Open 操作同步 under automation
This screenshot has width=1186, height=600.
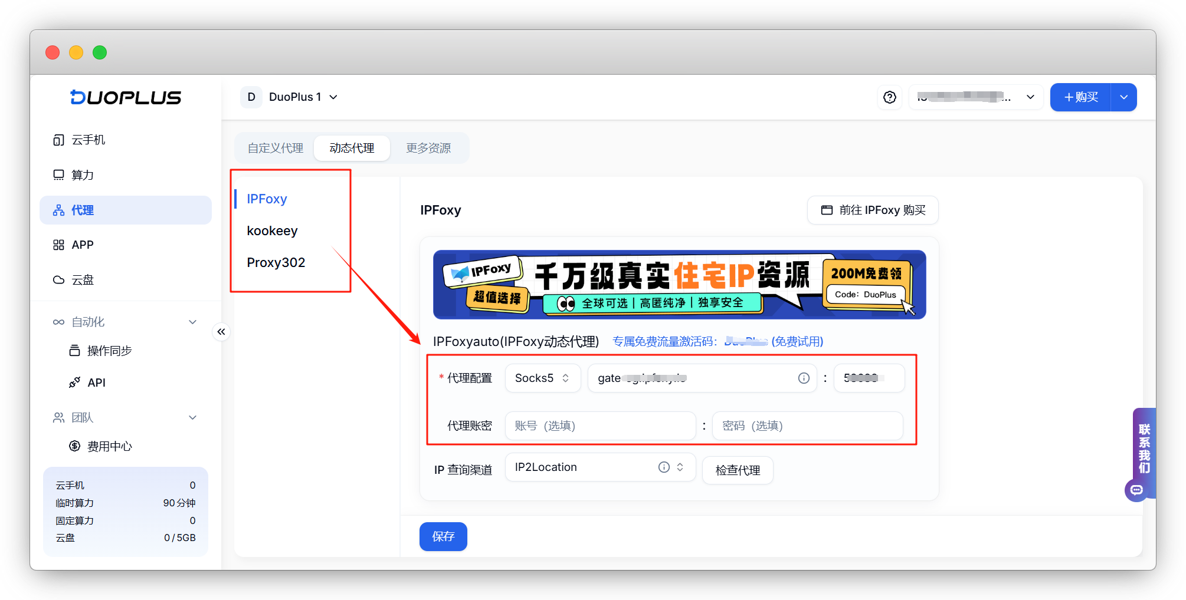[126, 351]
